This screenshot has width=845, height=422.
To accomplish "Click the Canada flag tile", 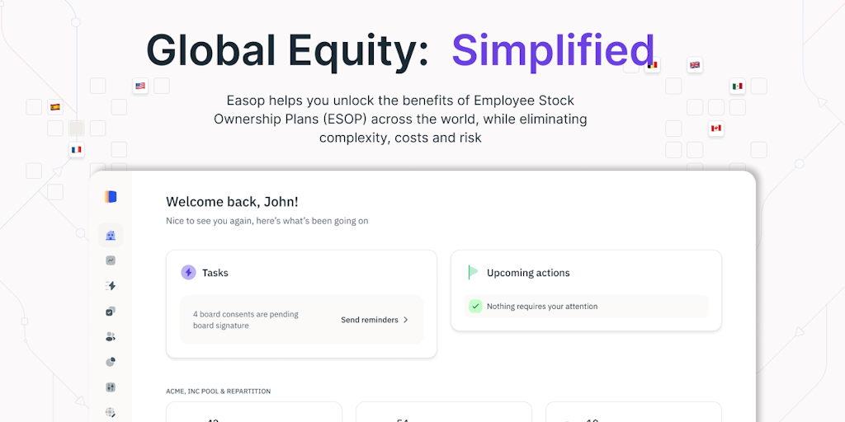I will click(x=715, y=129).
